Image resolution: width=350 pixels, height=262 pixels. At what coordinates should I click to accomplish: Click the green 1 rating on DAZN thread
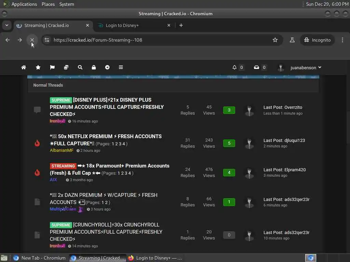point(229,202)
